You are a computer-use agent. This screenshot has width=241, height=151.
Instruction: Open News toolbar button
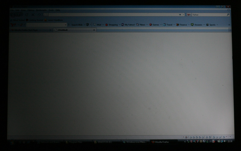point(141,25)
